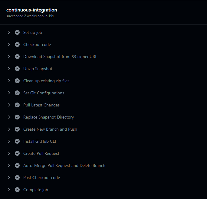Expand the Pull Latest Changes step arrow
The width and height of the screenshot is (207, 199).
coord(9,105)
